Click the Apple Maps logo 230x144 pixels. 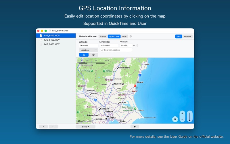pyautogui.click(x=81, y=121)
